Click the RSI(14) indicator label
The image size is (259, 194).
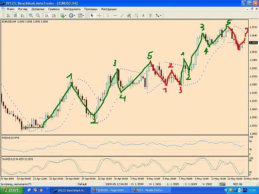pyautogui.click(x=11, y=138)
